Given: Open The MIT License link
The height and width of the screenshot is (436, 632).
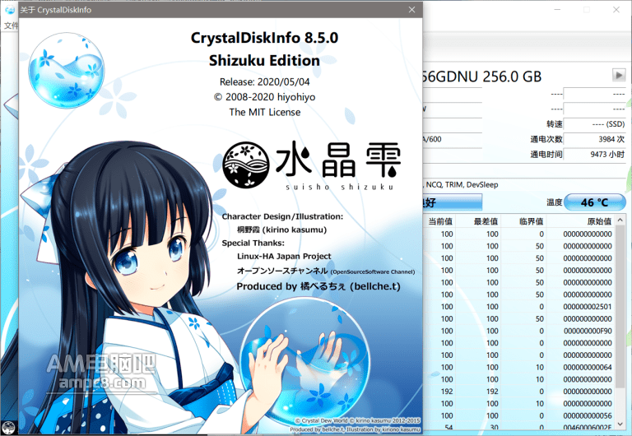Looking at the screenshot, I should coord(265,112).
